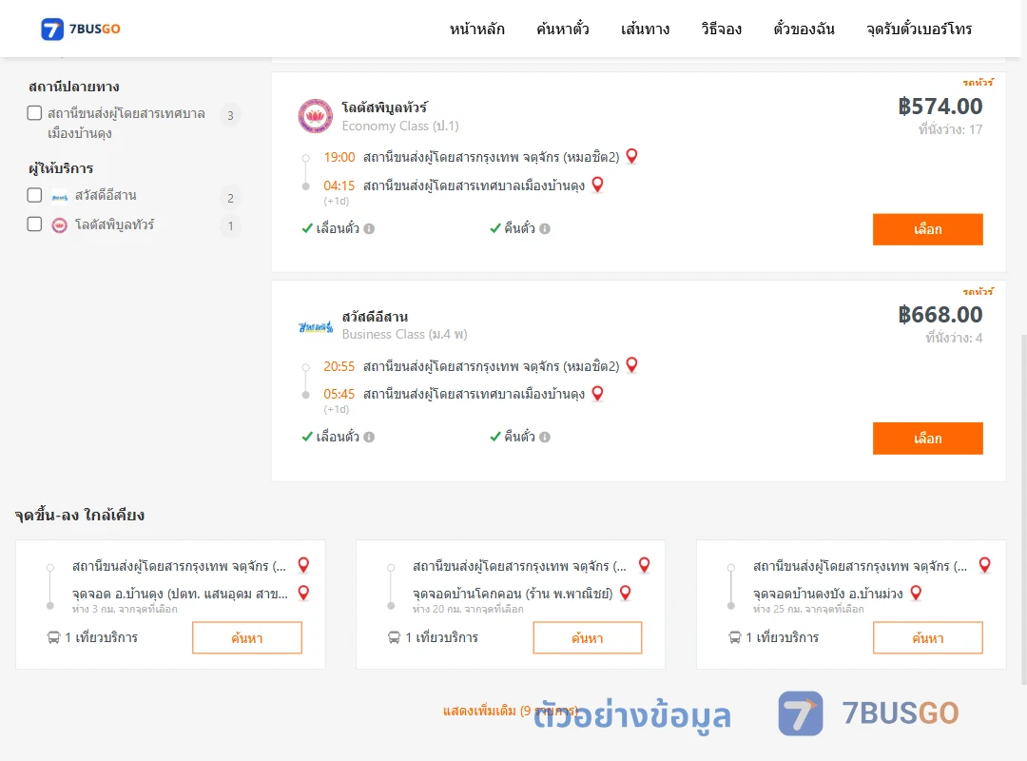1027x761 pixels.
Task: Tick the โลตัสพิบูลทัวร์ operator checkbox
Action: pyautogui.click(x=35, y=224)
